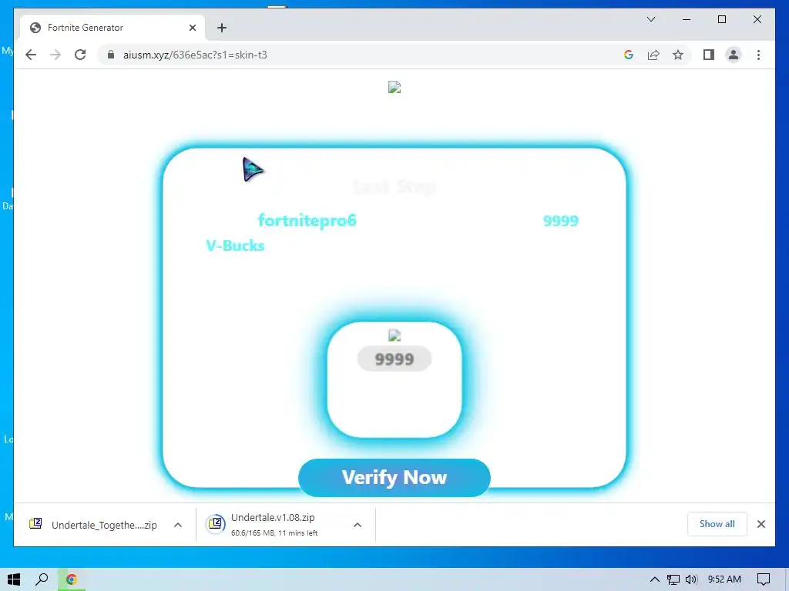Viewport: 789px width, 591px height.
Task: Click the broken image above 9999 badge
Action: coord(394,336)
